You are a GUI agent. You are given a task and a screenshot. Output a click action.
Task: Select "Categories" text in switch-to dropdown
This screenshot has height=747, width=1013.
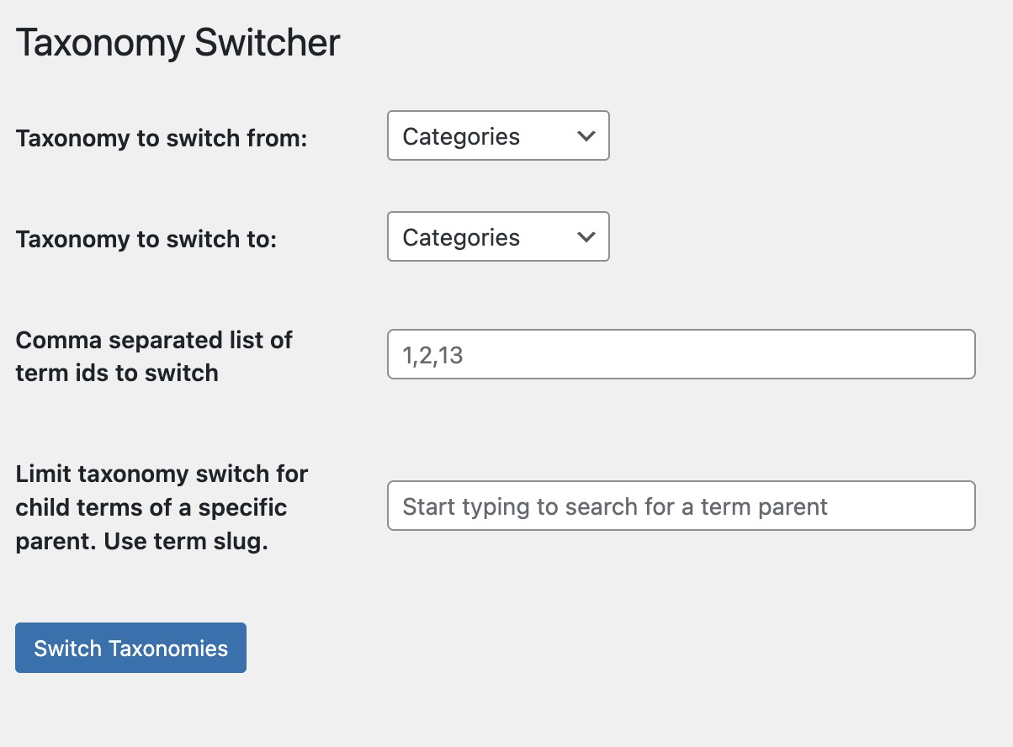point(461,237)
